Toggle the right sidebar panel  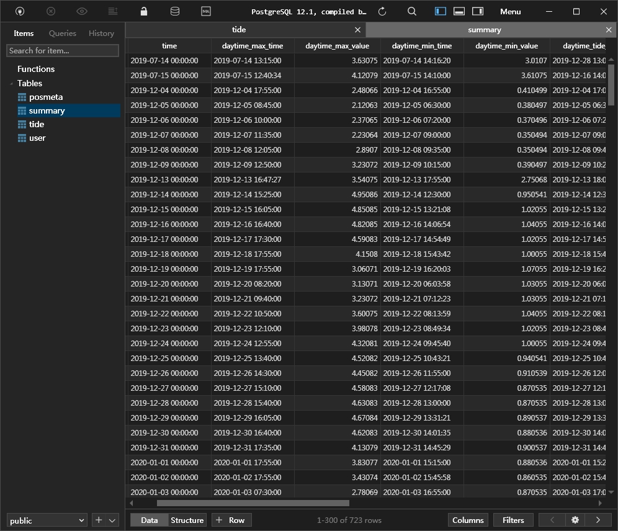click(478, 11)
